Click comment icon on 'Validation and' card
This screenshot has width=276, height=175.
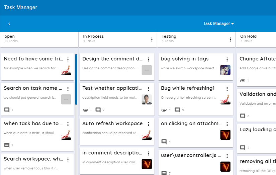click(x=243, y=116)
